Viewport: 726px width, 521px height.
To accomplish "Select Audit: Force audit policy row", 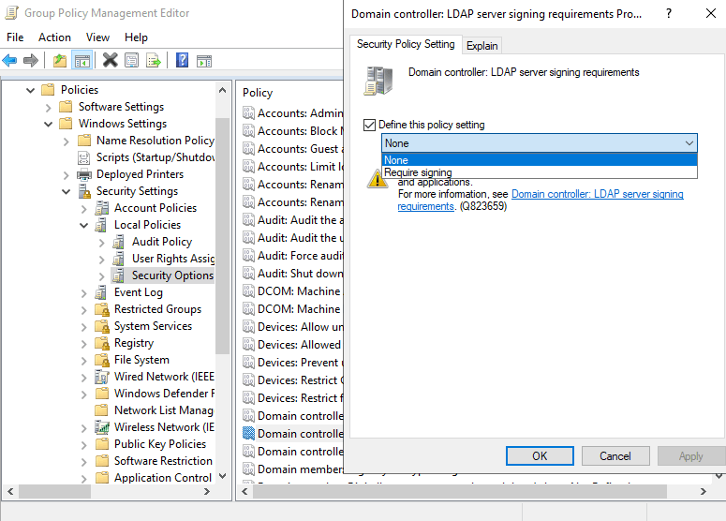I will coord(292,256).
